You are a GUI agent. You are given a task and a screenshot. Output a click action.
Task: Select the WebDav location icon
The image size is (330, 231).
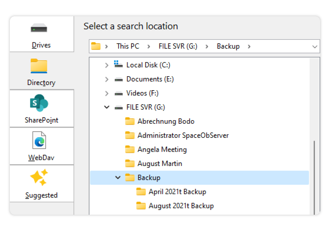click(x=39, y=141)
